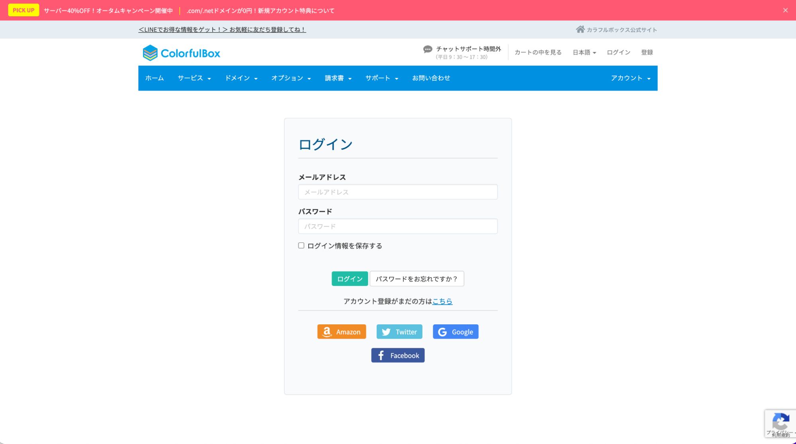Click the ログイン link in the header
Viewport: 796px width, 444px height.
(618, 52)
